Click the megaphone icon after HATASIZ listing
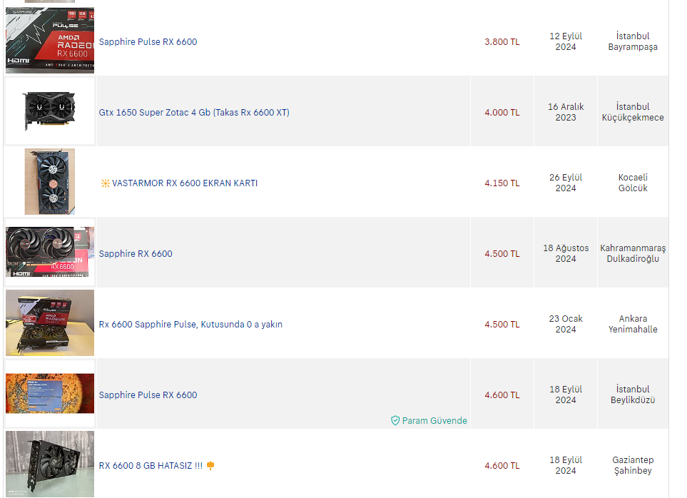687x498 pixels. 210,466
